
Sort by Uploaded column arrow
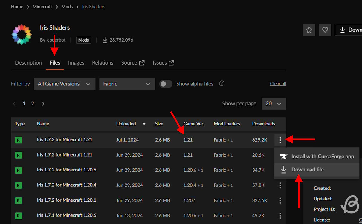coord(144,124)
